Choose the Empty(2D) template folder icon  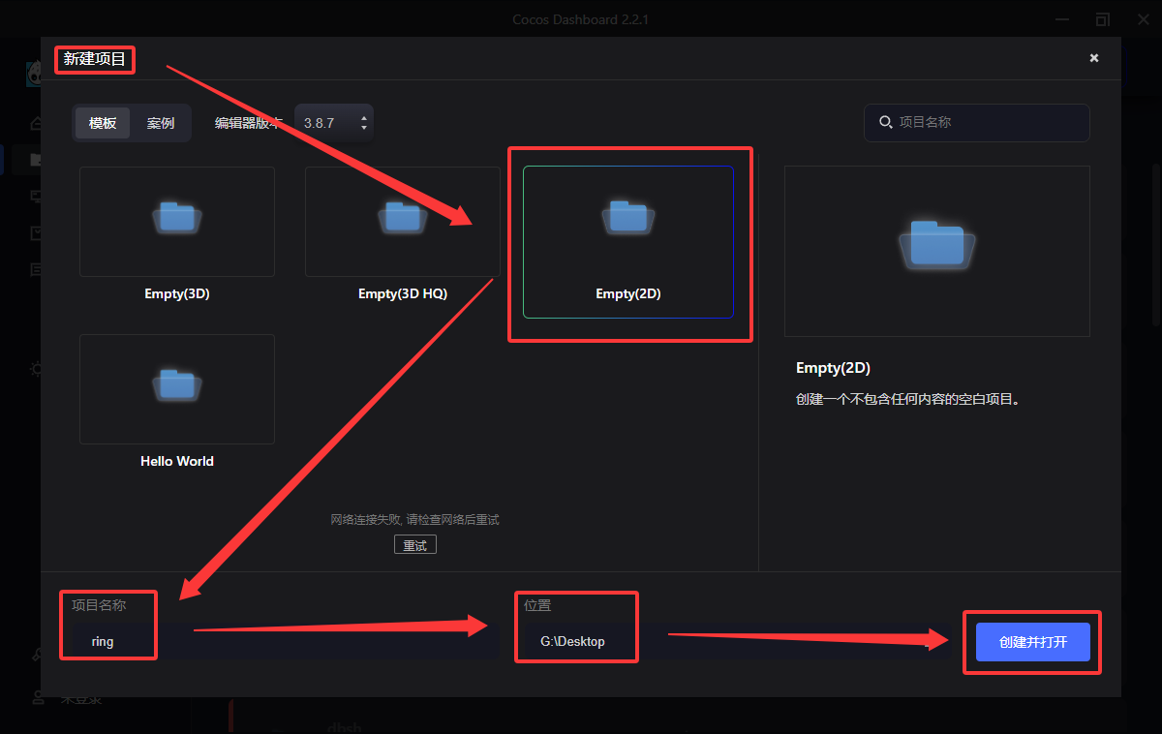pyautogui.click(x=628, y=218)
